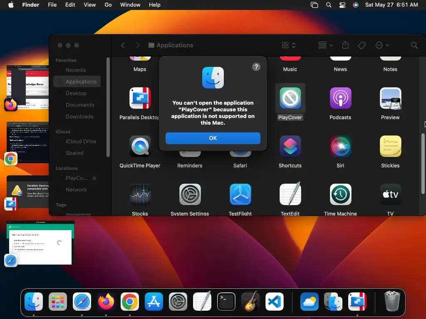This screenshot has height=319, width=426.
Task: Select the Time Machine app icon
Action: (340, 194)
